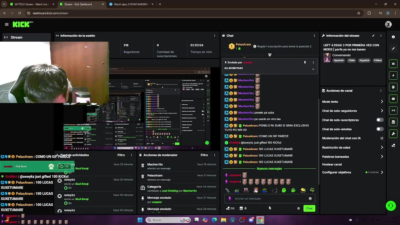Select the green blob emote in quick bar

point(284,190)
